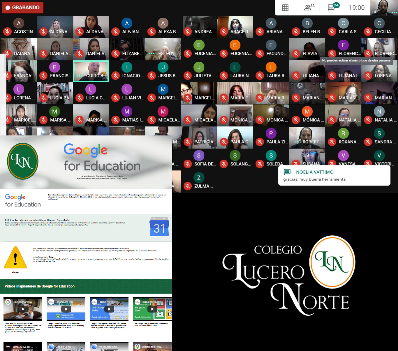Open NOELIA VATTIMO's chat message notification
The height and width of the screenshot is (351, 398).
coord(334,176)
